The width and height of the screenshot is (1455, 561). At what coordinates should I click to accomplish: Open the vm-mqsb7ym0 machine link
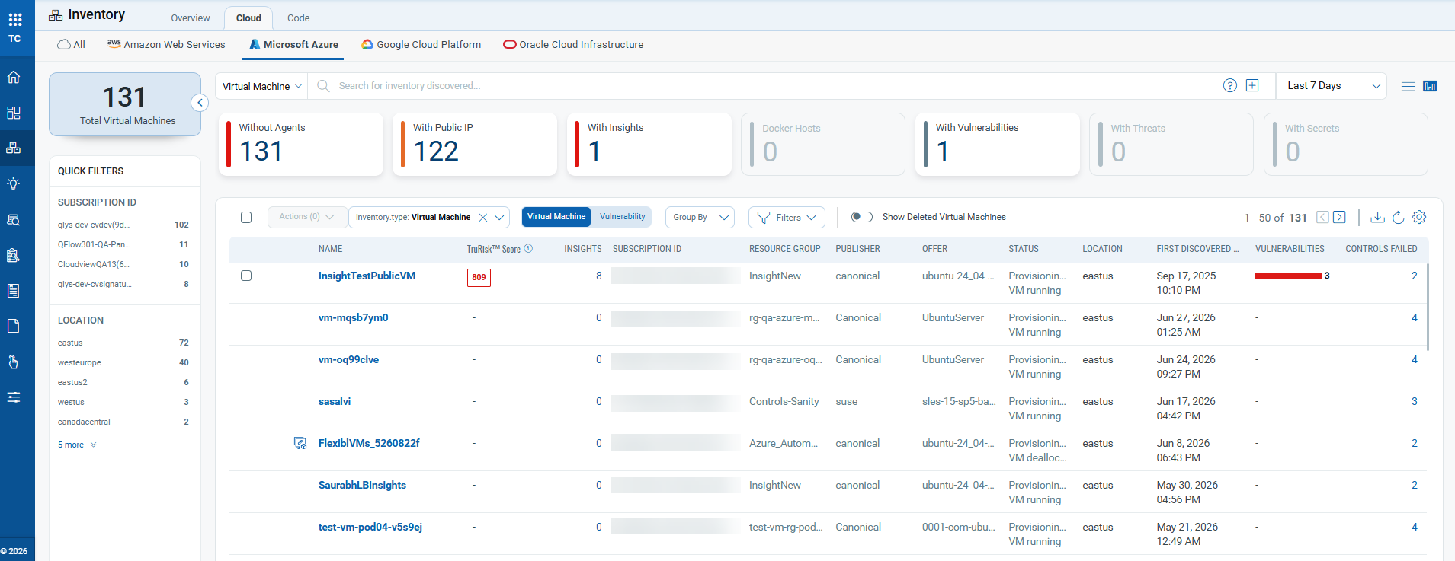354,317
